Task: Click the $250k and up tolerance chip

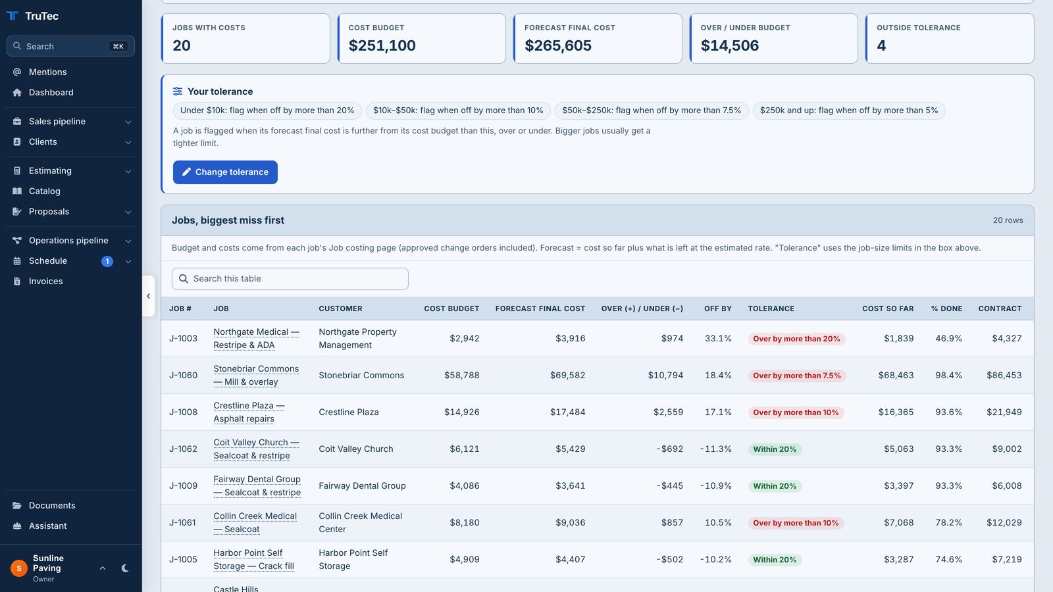Action: (849, 111)
